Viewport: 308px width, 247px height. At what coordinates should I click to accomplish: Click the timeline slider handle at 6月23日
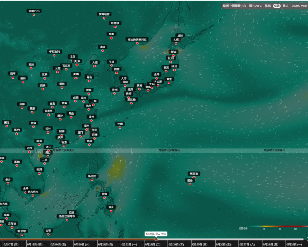[x=156, y=239]
